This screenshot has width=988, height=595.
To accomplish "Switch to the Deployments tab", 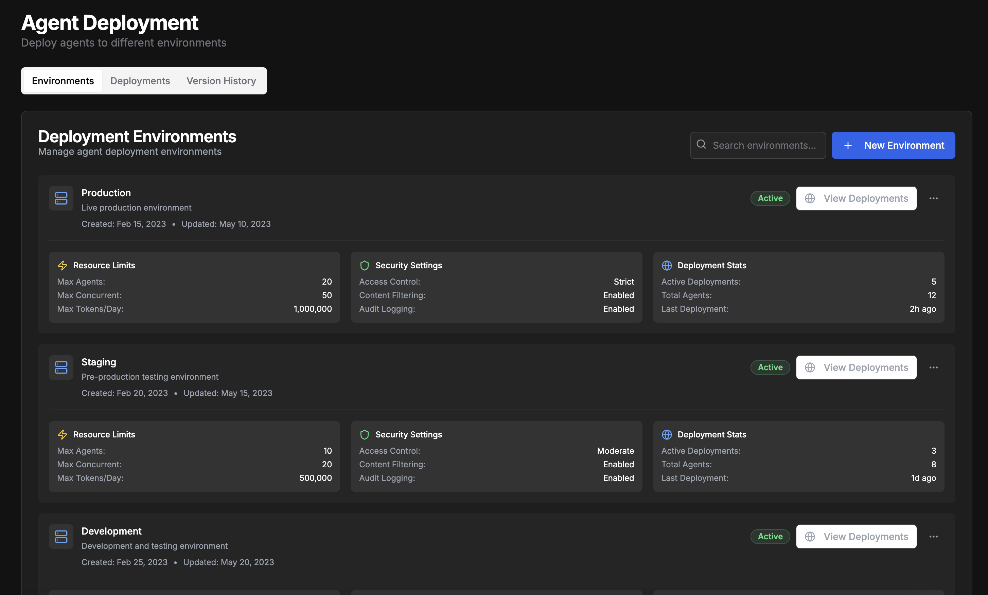I will 140,80.
